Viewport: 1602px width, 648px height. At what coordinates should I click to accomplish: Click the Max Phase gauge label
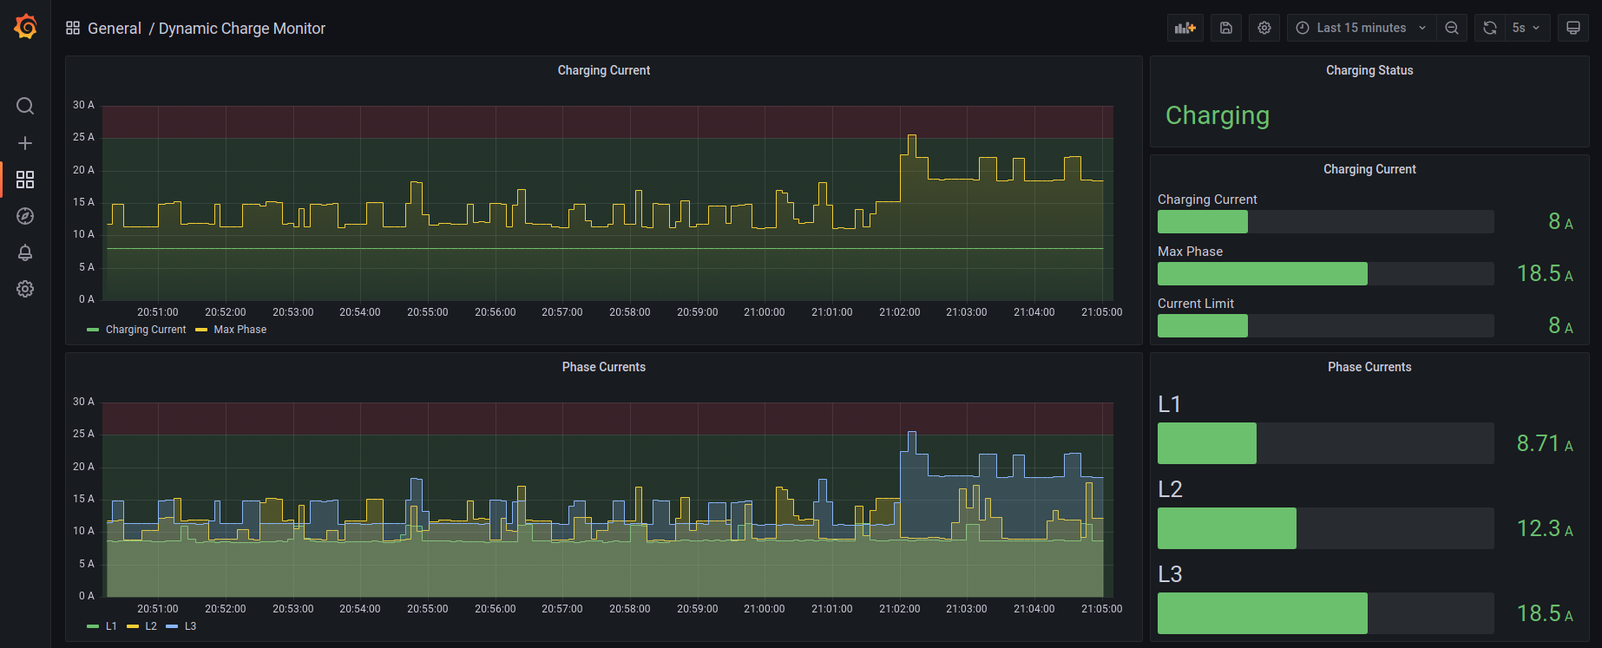click(1191, 252)
